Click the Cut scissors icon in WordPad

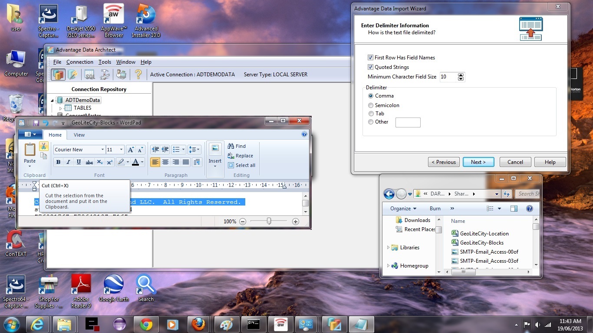click(43, 146)
